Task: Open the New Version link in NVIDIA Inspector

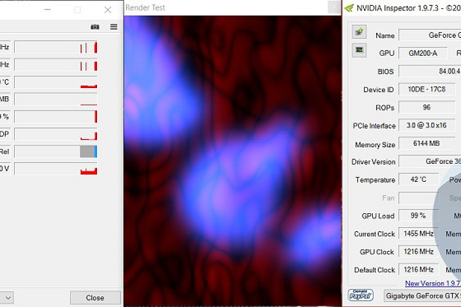Action: [x=433, y=283]
